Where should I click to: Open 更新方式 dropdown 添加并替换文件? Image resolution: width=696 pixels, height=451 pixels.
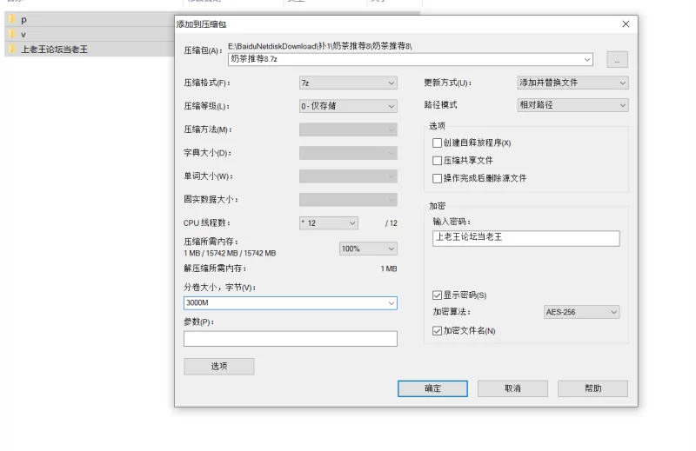[572, 83]
